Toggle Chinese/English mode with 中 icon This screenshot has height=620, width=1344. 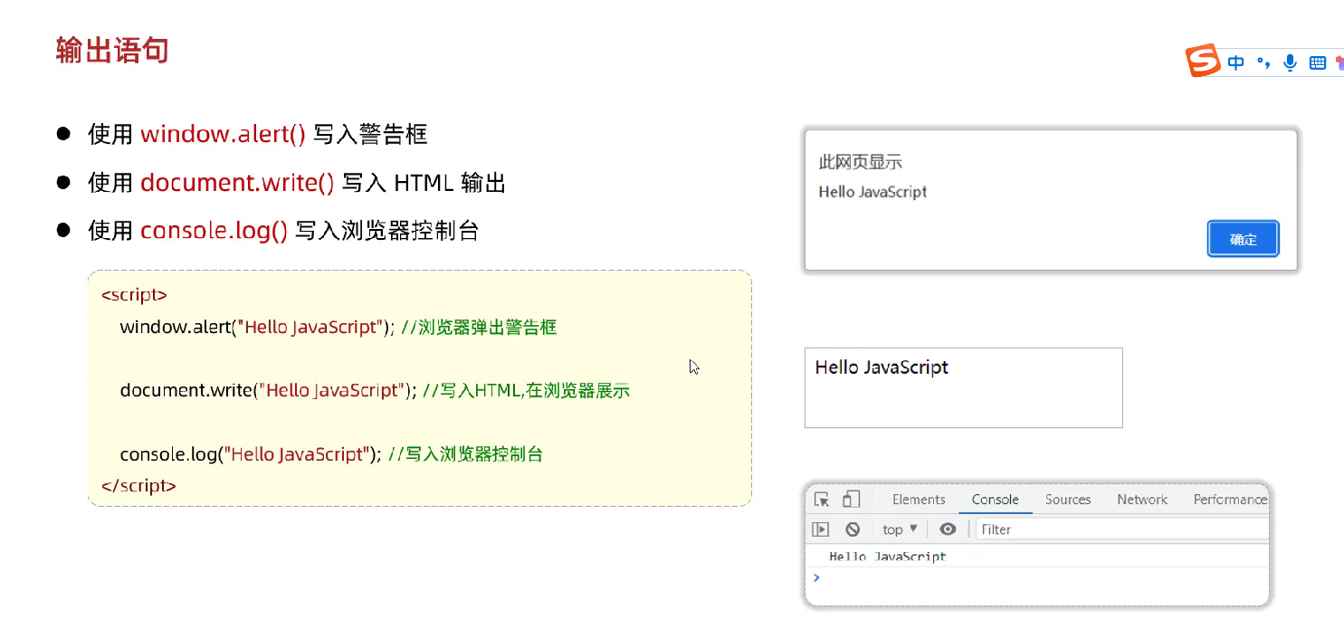[1236, 62]
